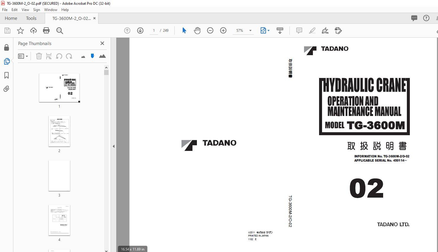Enlarge thumbnail size large mountain icon

click(102, 56)
